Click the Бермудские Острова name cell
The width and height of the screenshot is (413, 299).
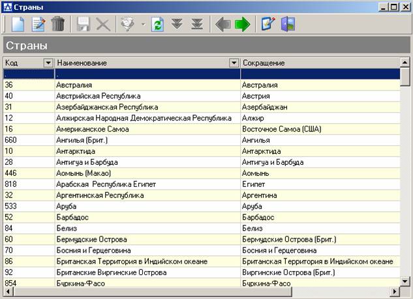[x=147, y=239]
